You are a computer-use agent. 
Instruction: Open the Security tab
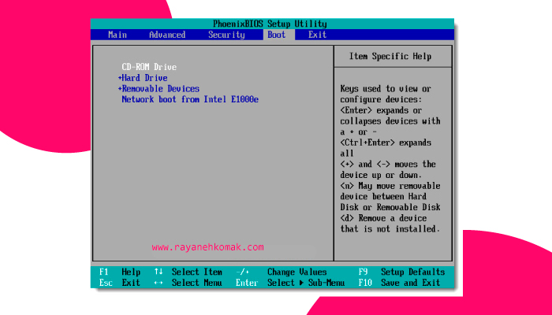pos(226,35)
